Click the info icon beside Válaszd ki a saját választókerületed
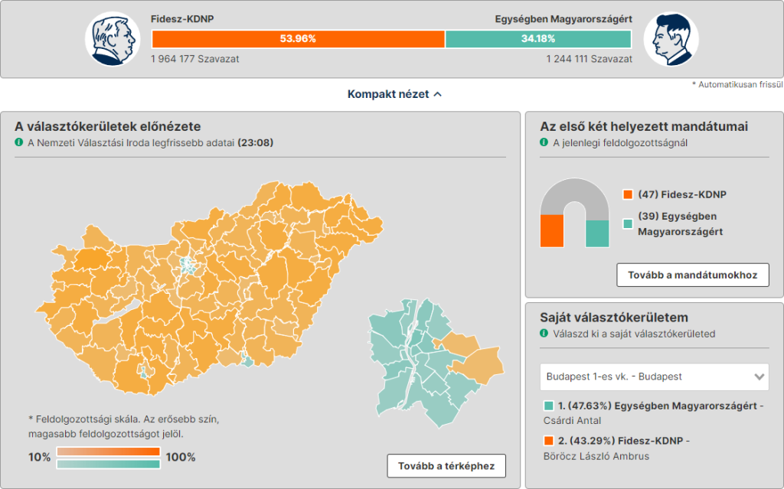This screenshot has width=784, height=489. [544, 334]
